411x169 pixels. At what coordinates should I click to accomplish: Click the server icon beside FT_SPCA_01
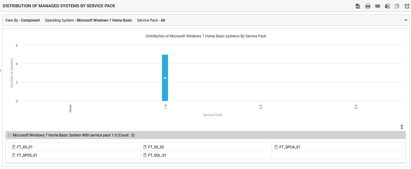pyautogui.click(x=276, y=147)
